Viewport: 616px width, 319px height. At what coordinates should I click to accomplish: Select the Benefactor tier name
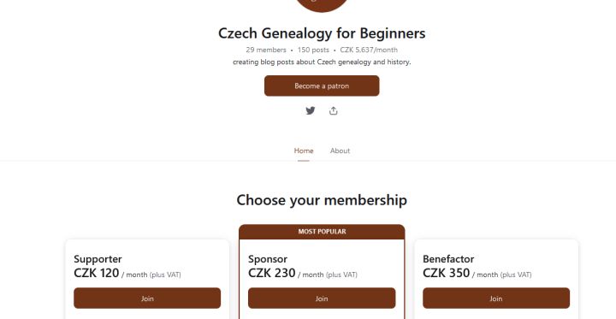point(448,259)
